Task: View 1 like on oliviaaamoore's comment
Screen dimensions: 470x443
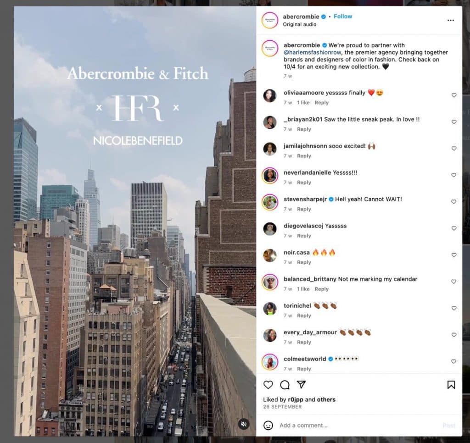Action: [303, 103]
